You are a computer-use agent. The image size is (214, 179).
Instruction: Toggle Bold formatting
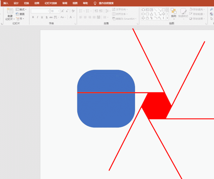coord(33,17)
